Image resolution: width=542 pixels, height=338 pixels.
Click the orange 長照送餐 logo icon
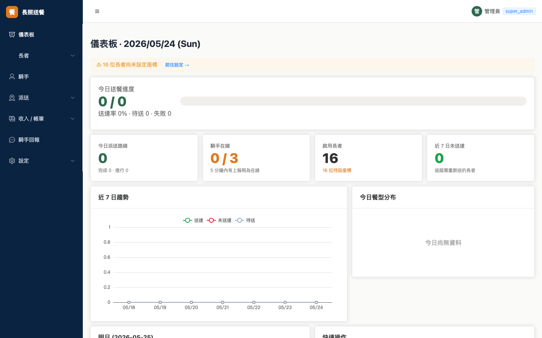pyautogui.click(x=12, y=12)
